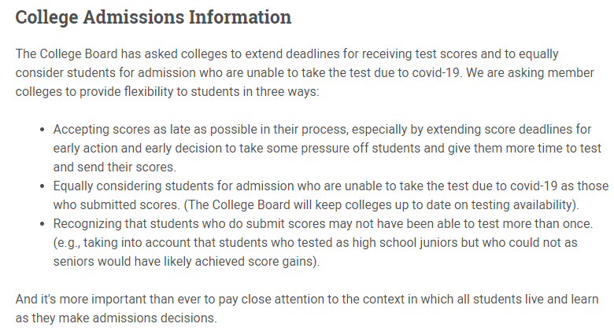The width and height of the screenshot is (614, 331).
Task: Click 'seniors would have likely achieved score gains'
Action: click(183, 261)
